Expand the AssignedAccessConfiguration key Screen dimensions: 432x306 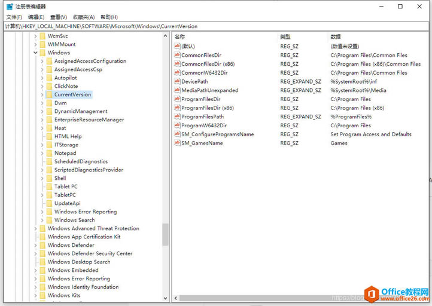click(x=42, y=61)
